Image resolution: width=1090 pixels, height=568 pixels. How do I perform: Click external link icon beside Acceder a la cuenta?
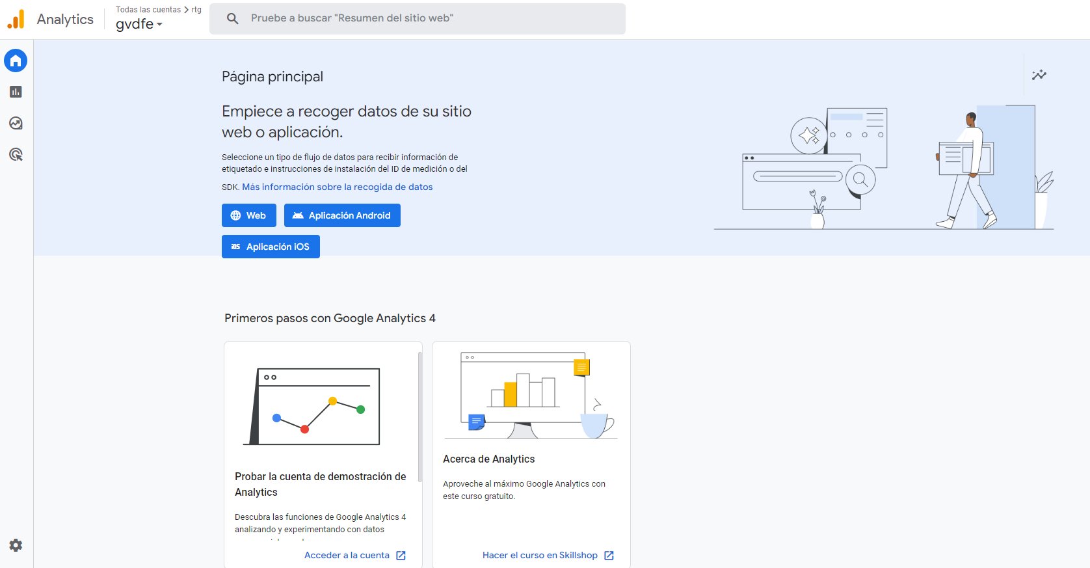coord(401,556)
